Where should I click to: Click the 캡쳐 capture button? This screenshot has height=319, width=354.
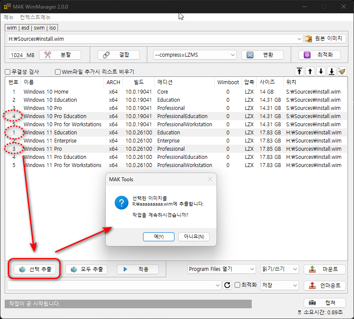[x=325, y=303]
